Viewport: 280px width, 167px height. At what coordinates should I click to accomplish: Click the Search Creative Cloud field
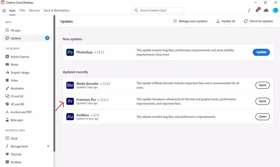[x=158, y=10]
